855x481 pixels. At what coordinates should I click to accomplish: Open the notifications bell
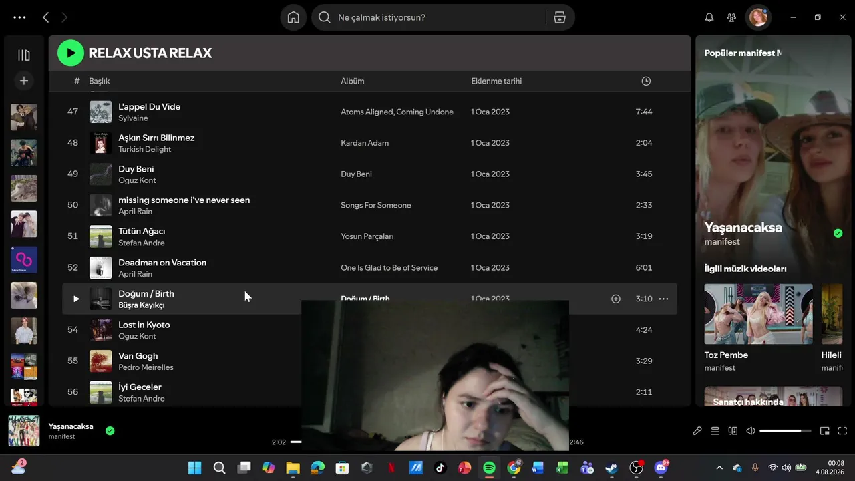pyautogui.click(x=709, y=17)
